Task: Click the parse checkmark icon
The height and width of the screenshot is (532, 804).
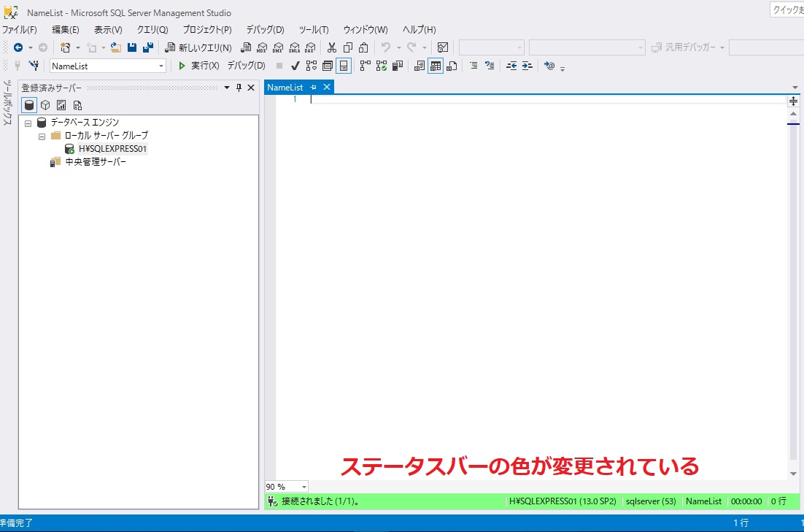Action: point(295,66)
